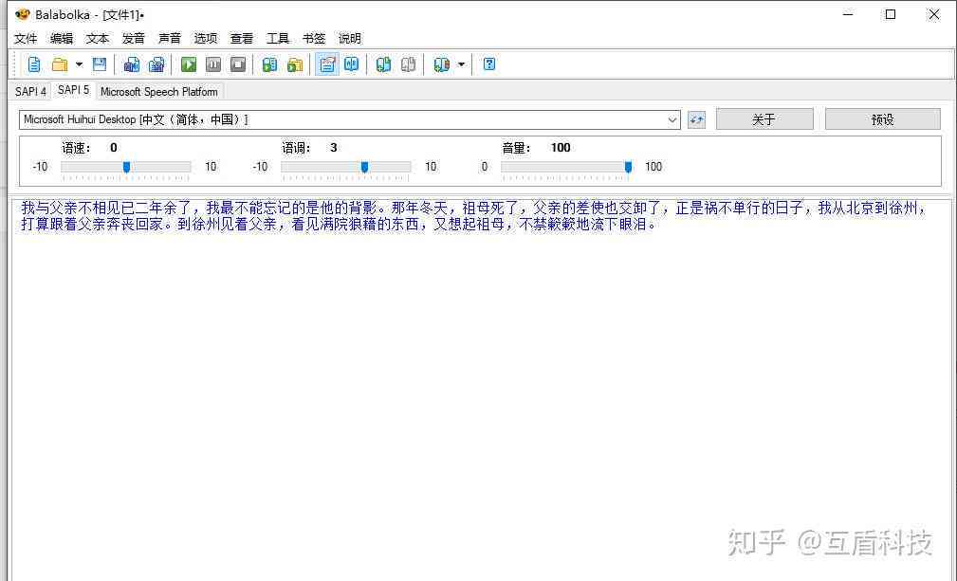Open the 文件 menu
Screen dimensions: 957x581
click(26, 39)
